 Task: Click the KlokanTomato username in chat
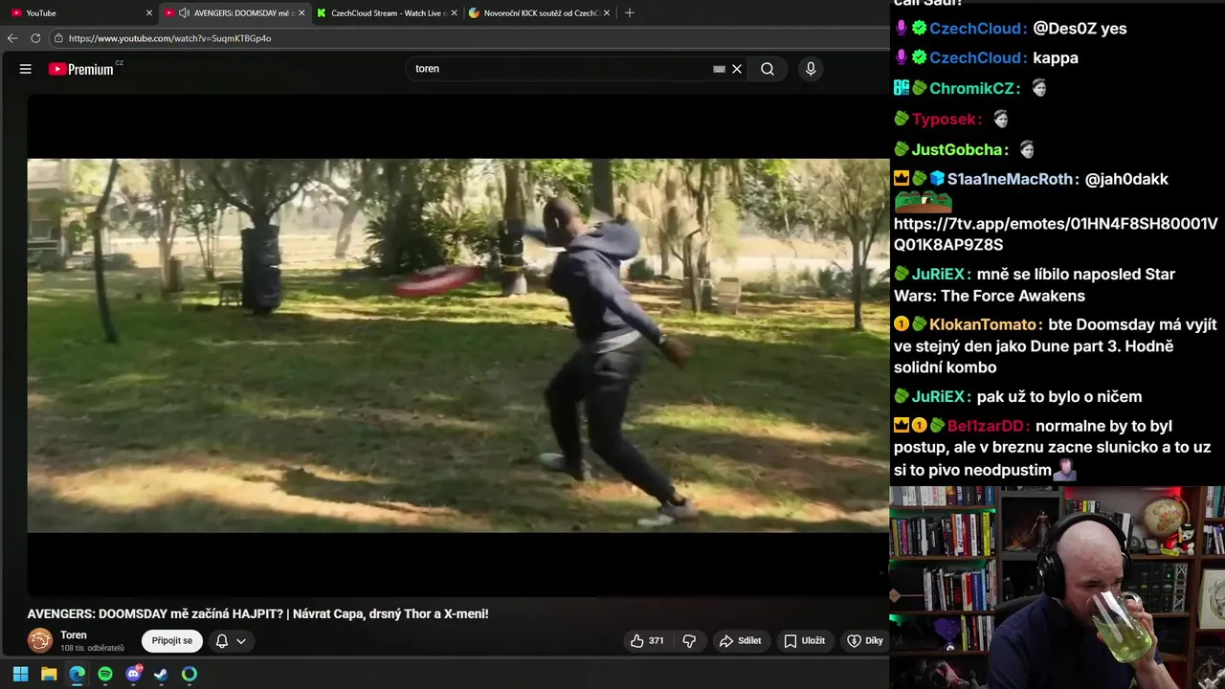click(983, 324)
